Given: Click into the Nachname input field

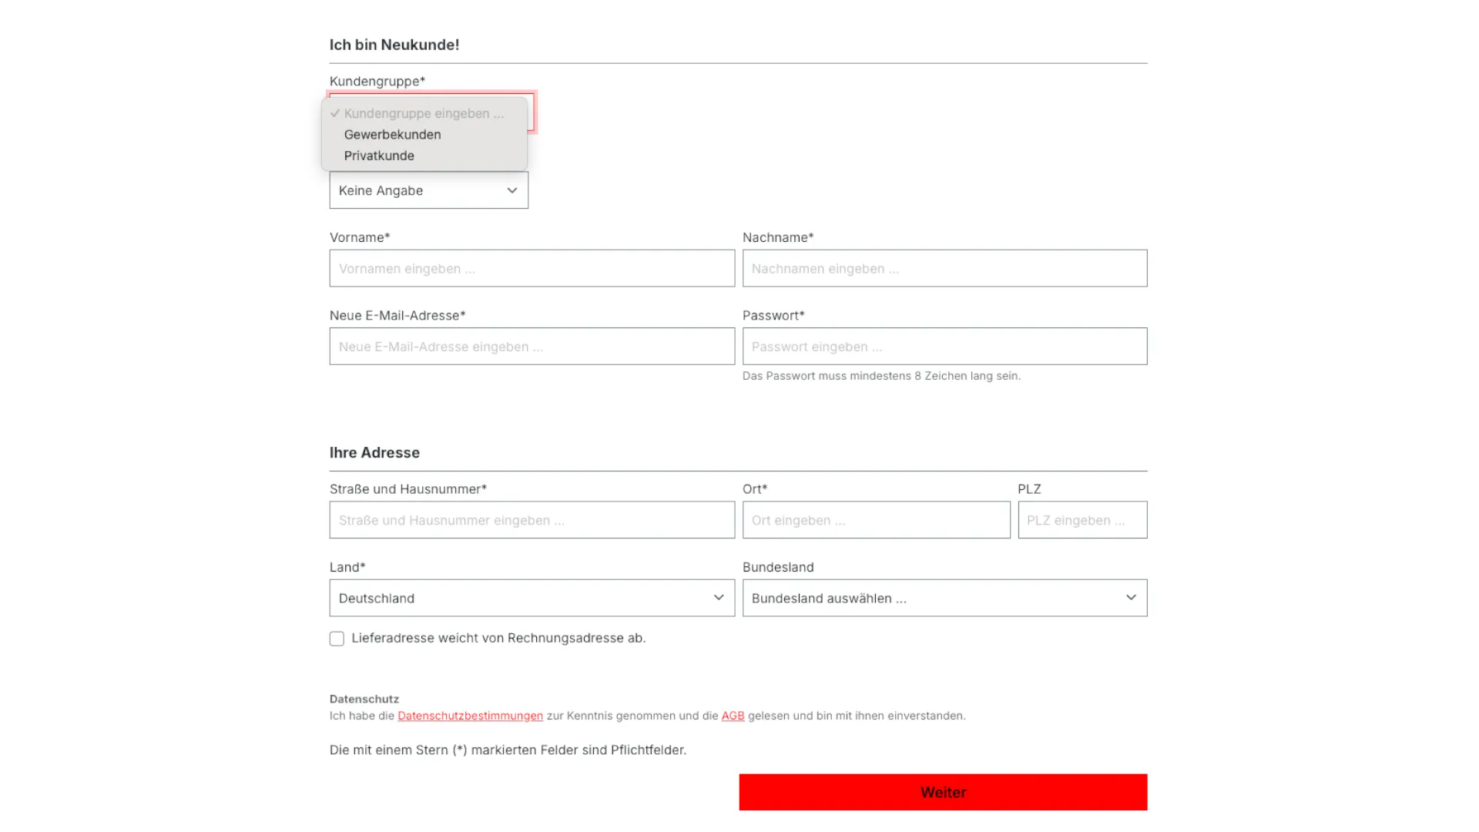Looking at the screenshot, I should tap(944, 268).
